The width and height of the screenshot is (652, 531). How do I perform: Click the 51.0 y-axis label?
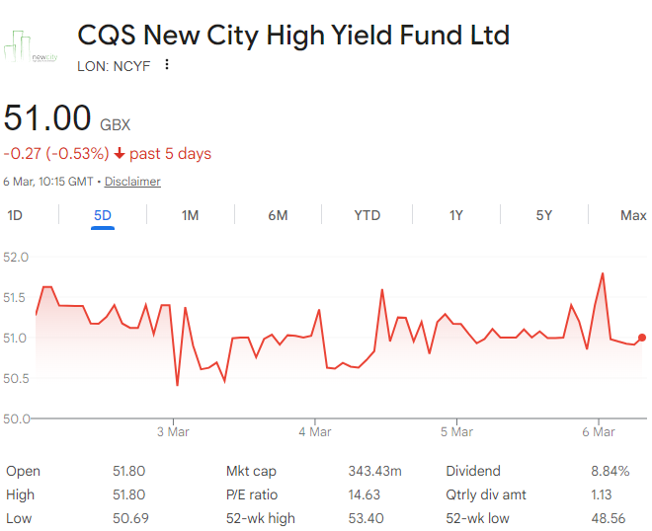(15, 338)
